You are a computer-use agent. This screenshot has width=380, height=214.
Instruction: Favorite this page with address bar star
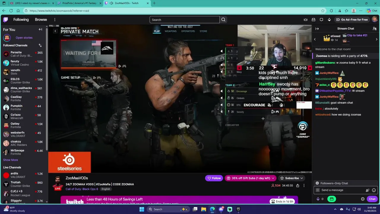323,11
